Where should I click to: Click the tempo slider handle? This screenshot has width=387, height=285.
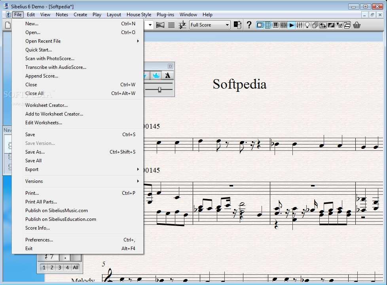tap(160, 89)
